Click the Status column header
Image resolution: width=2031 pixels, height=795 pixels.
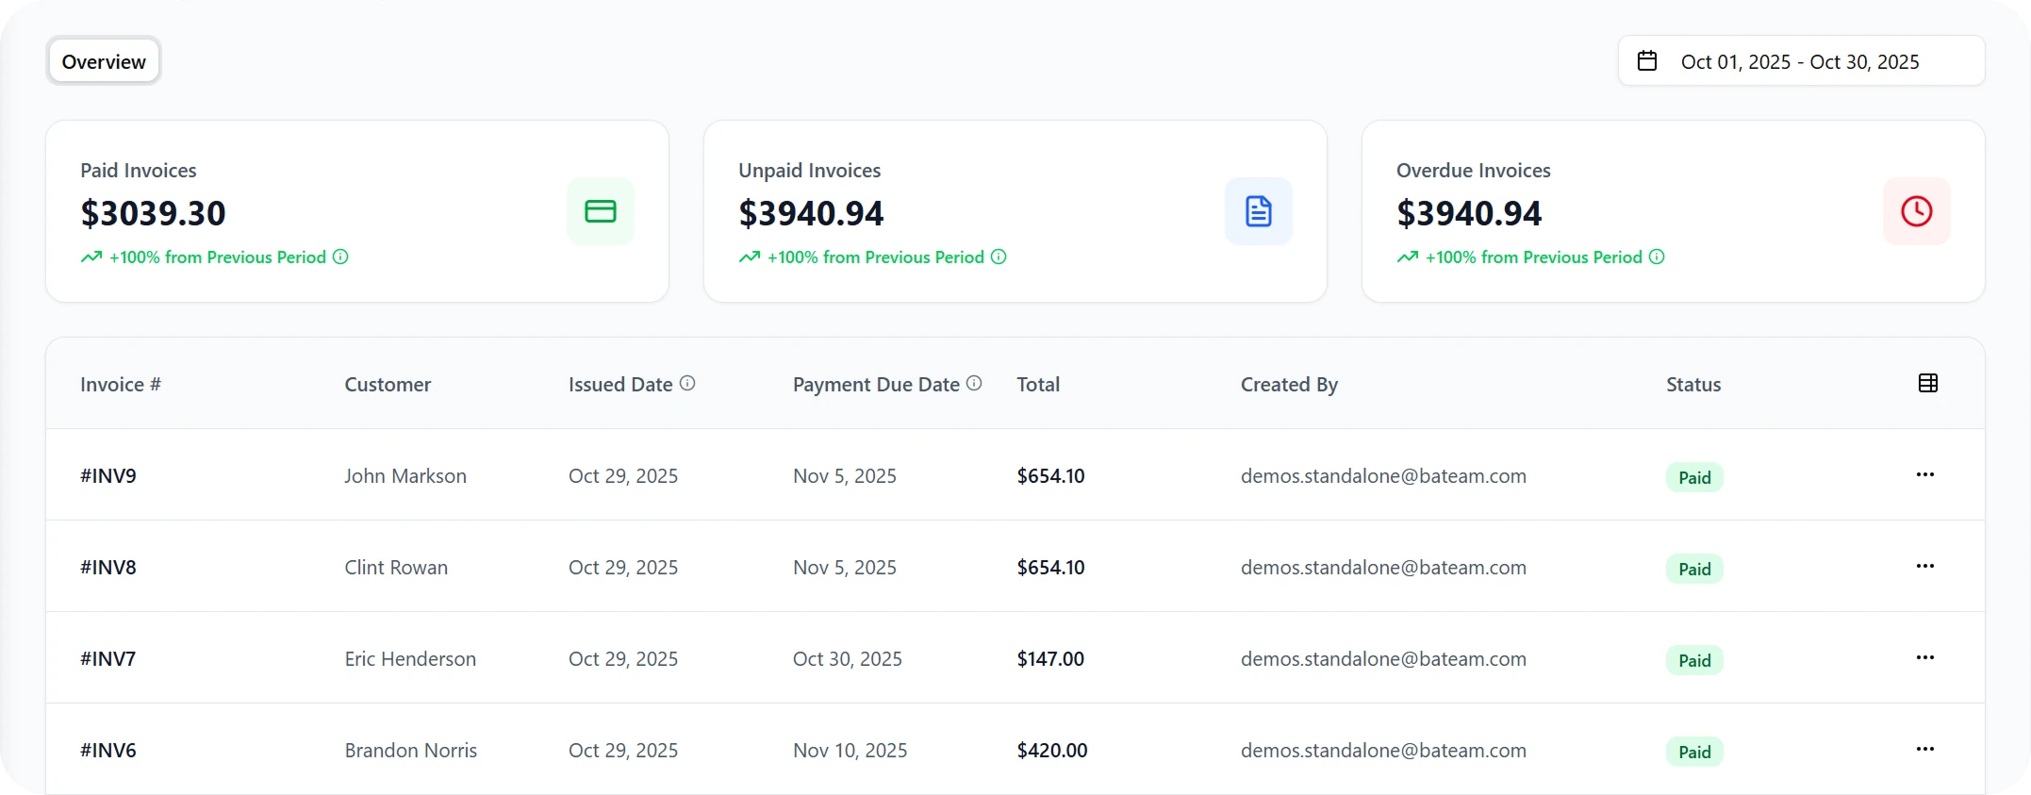tap(1693, 385)
